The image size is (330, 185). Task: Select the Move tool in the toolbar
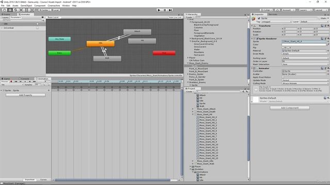[10, 10]
